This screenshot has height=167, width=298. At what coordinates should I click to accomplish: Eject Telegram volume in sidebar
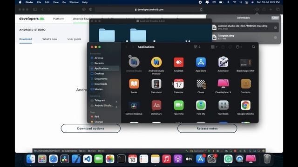116,102
